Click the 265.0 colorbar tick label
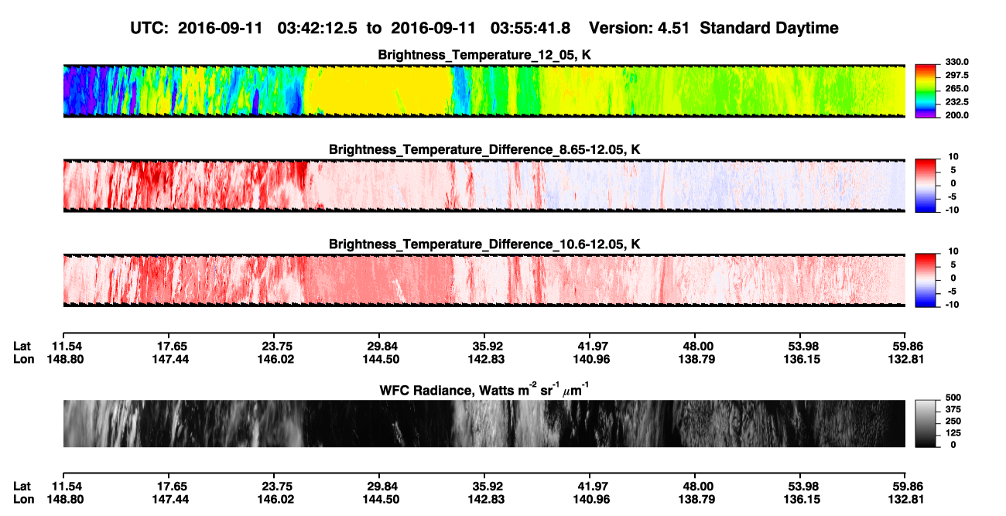Viewport: 1006px width, 516px height. [x=956, y=88]
